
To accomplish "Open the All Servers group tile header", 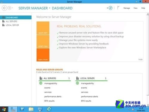I will (x=55, y=78).
